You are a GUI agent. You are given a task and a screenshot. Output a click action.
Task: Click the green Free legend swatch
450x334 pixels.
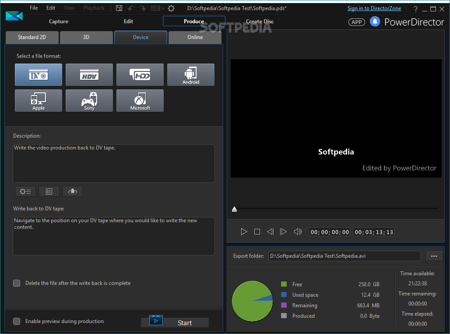(x=284, y=284)
